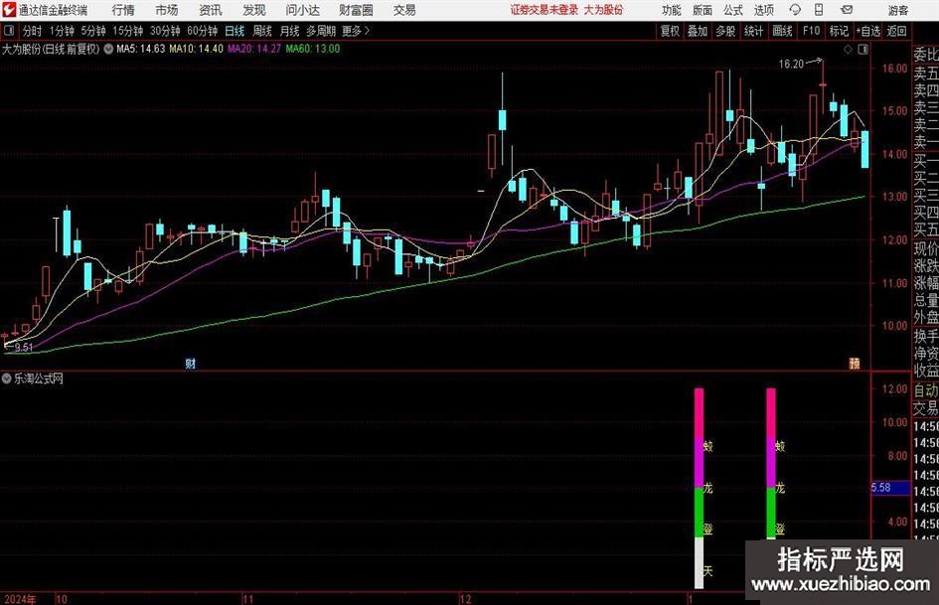Image resolution: width=939 pixels, height=605 pixels.
Task: Click MA10: 14.40 label
Action: point(197,49)
